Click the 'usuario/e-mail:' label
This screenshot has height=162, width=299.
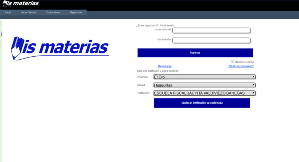tap(163, 29)
